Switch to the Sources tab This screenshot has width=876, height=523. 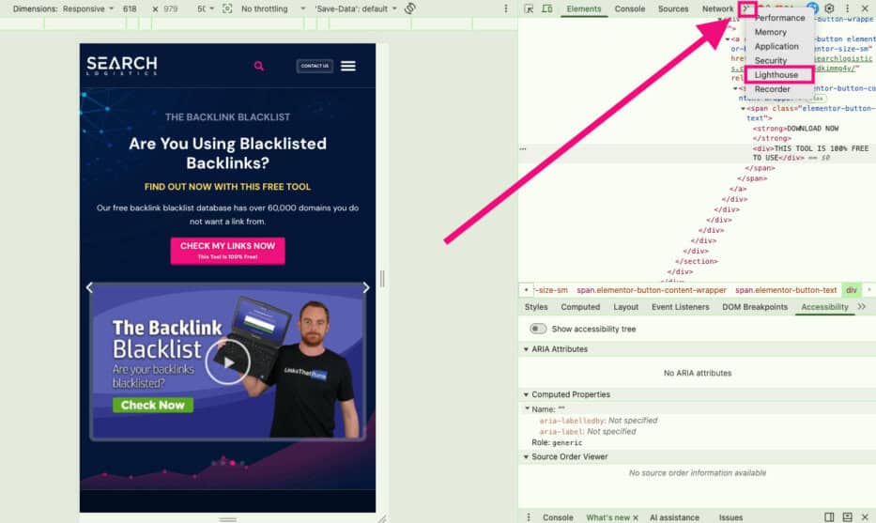pos(672,9)
